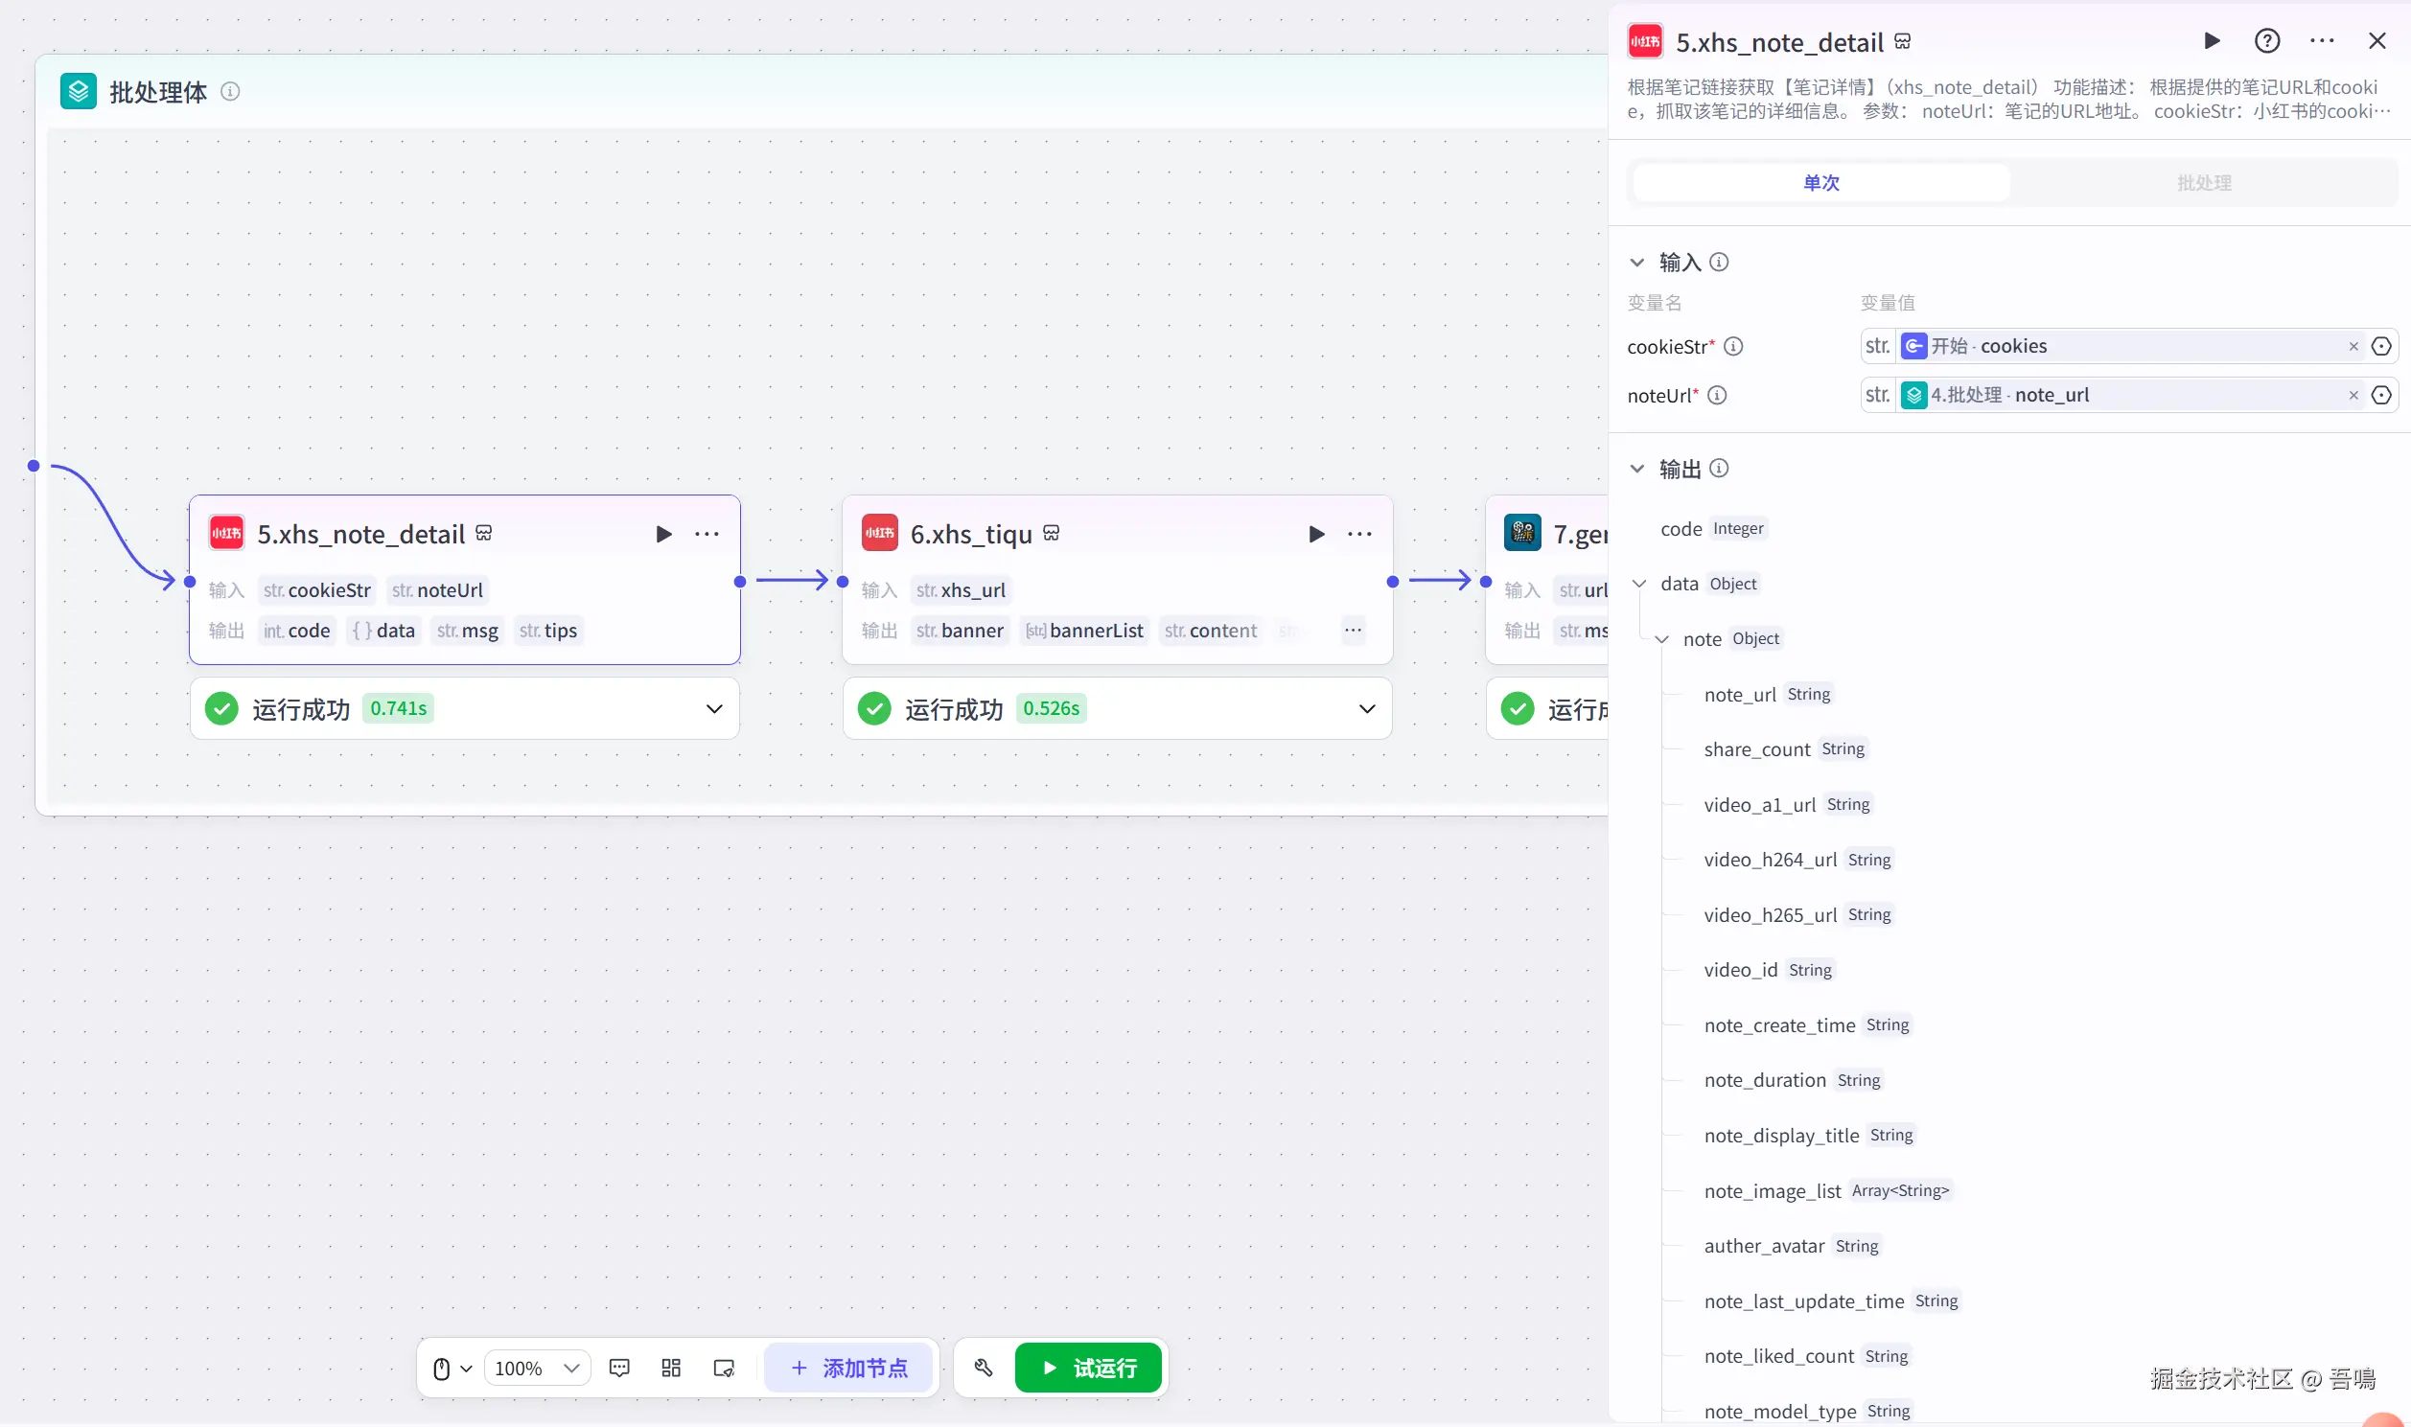This screenshot has height=1427, width=2411.
Task: Run the 5.xhs_note_detail node with play icon
Action: [663, 534]
